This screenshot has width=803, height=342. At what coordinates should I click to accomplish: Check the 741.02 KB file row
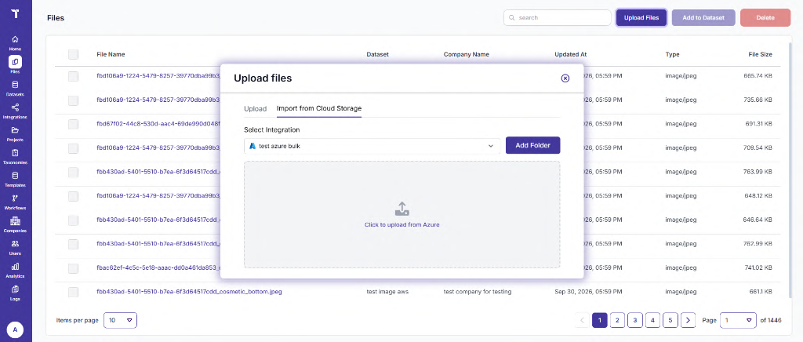coord(73,268)
